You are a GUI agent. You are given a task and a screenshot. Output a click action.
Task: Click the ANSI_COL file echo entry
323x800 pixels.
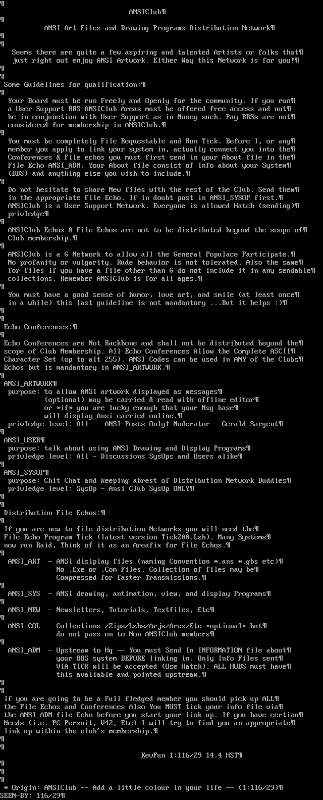coord(24,626)
